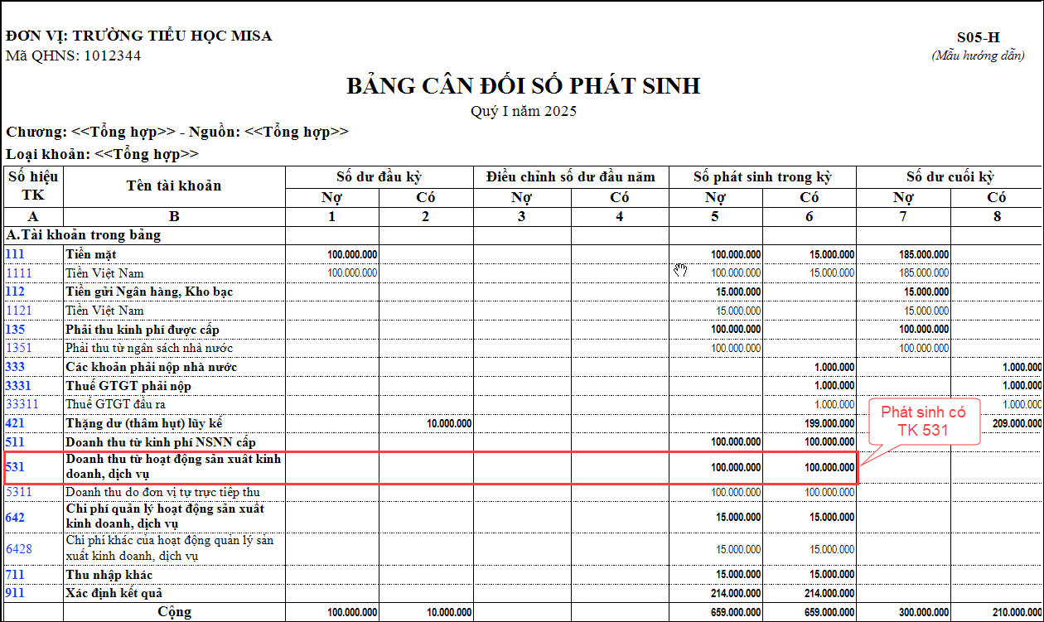Open account 711 Thu nhập khác link
Screen dimensions: 1044x622
[16, 575]
